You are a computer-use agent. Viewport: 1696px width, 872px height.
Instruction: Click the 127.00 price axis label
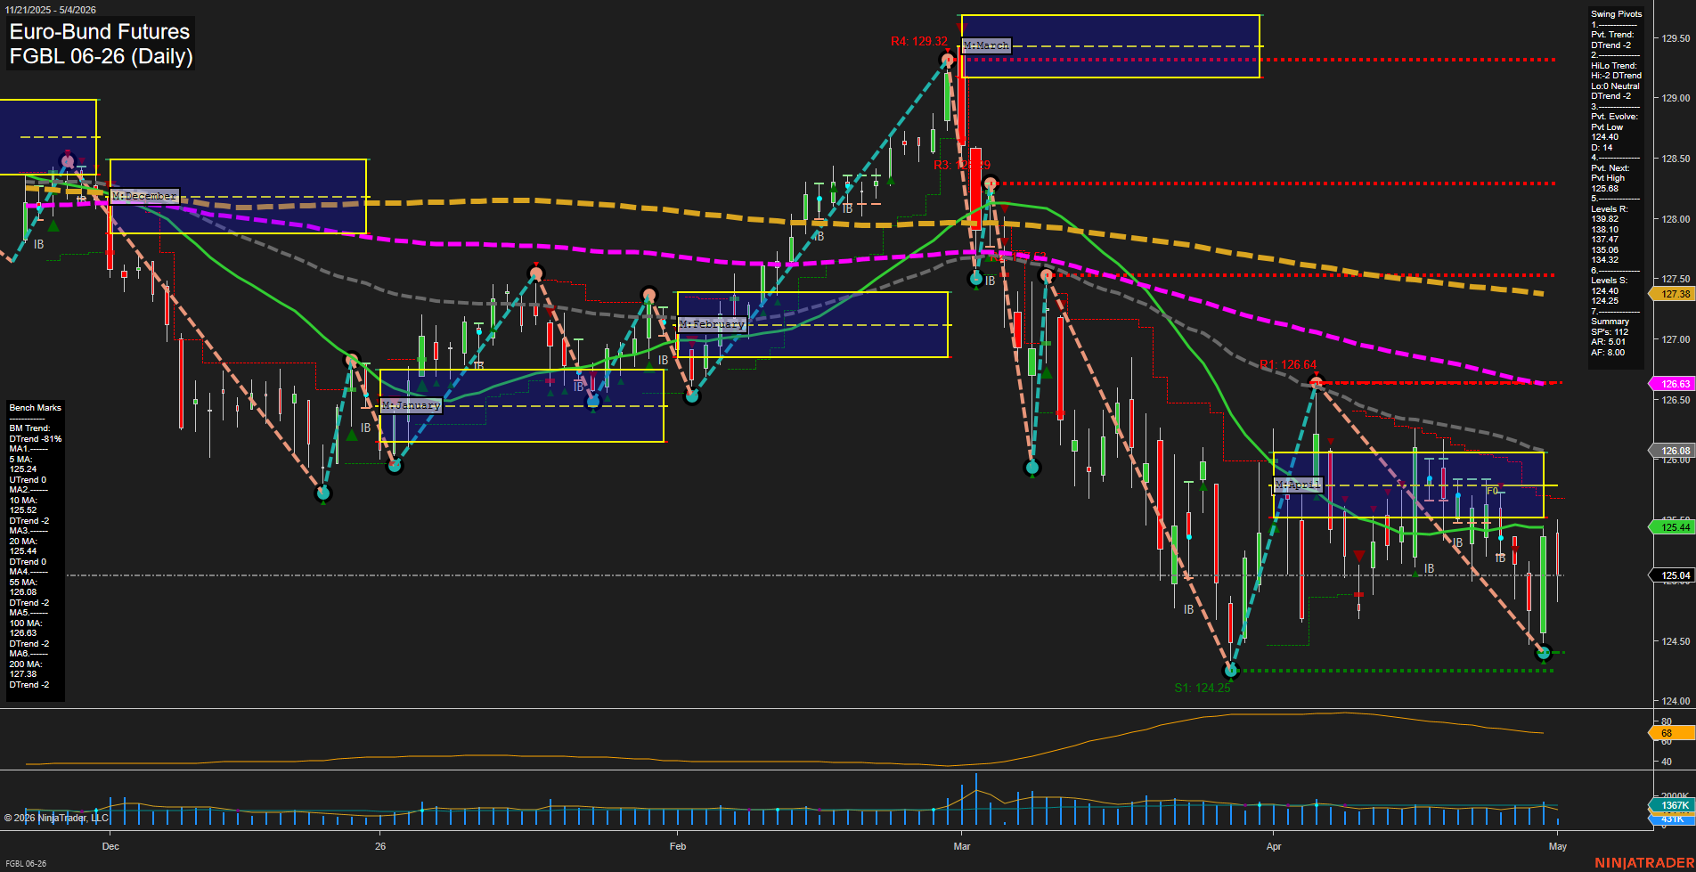point(1676,339)
